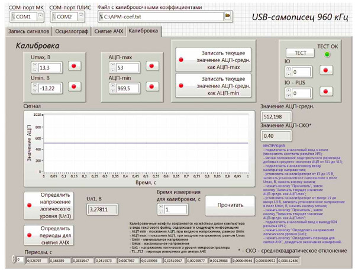Switch to the Запись сигналов tab
The image size is (355, 272).
pos(27,31)
